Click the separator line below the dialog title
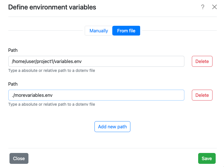 point(112,17)
